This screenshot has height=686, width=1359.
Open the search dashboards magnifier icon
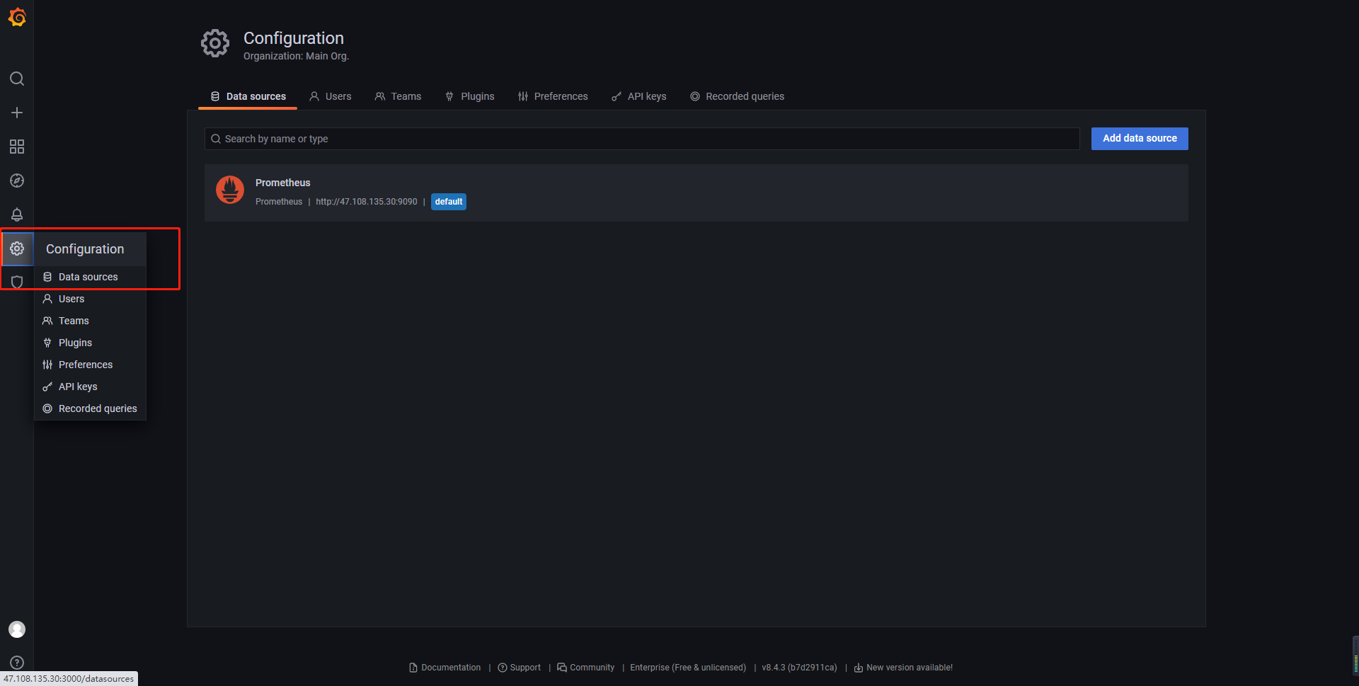point(17,79)
